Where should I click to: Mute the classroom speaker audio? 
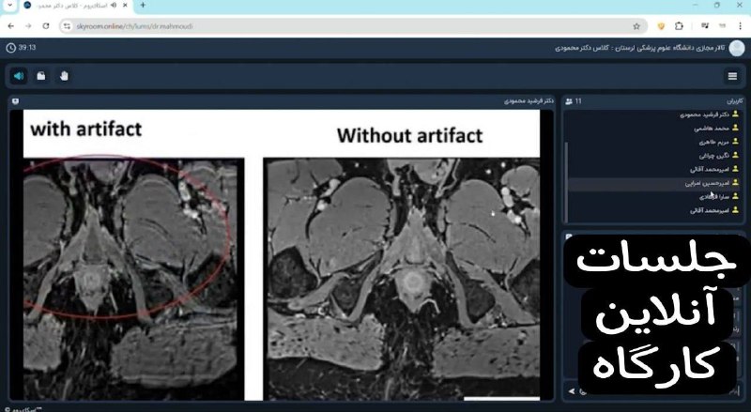click(19, 75)
